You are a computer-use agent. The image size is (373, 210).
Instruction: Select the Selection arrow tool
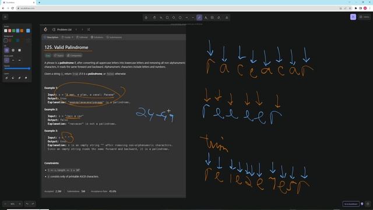(161, 17)
